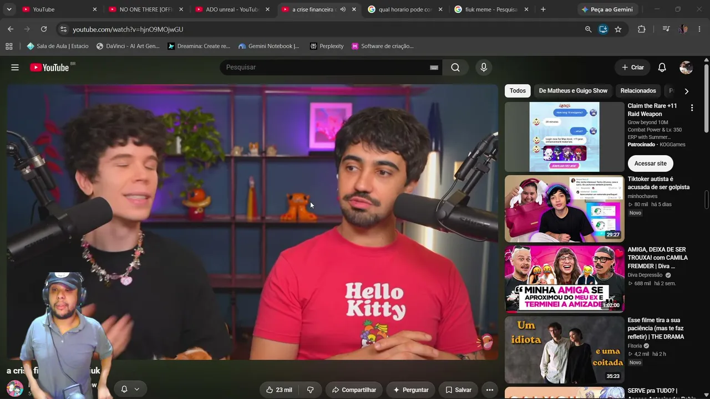710x399 pixels.
Task: Open the Chrome profile avatar
Action: click(683, 29)
